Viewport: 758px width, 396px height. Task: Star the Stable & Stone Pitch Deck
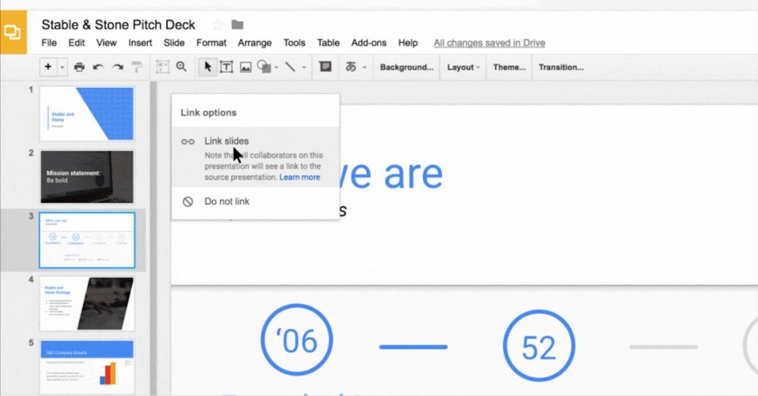[218, 25]
